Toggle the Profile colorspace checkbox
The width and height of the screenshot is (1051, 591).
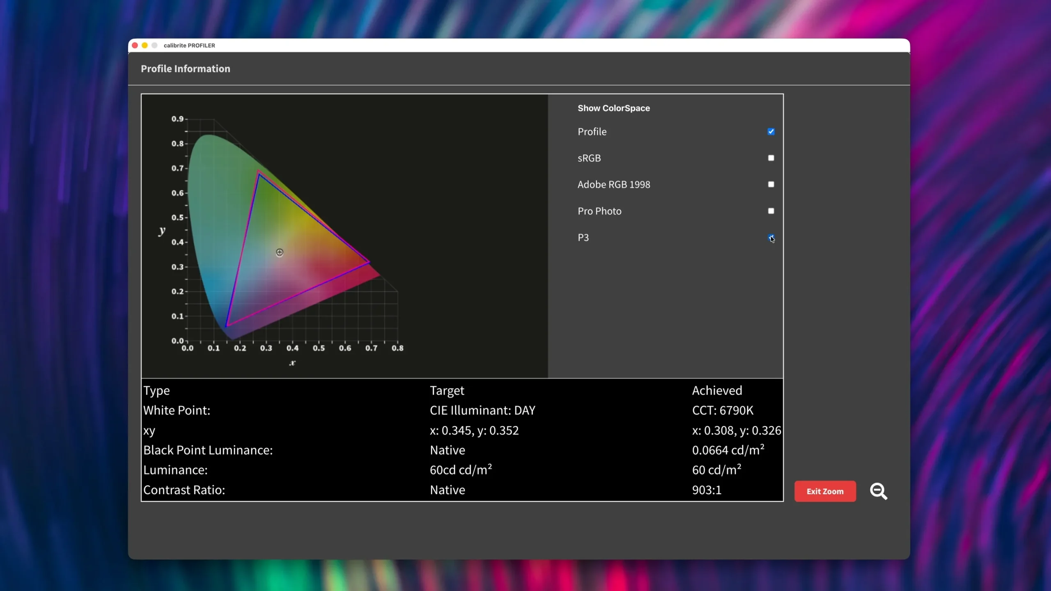click(771, 132)
